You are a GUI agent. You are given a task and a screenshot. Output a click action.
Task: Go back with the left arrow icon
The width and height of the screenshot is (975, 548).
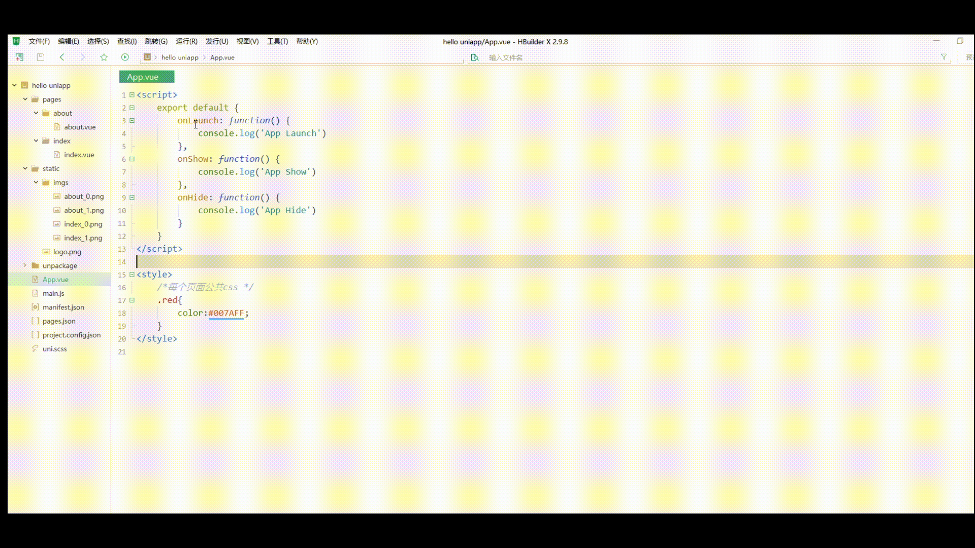point(62,57)
